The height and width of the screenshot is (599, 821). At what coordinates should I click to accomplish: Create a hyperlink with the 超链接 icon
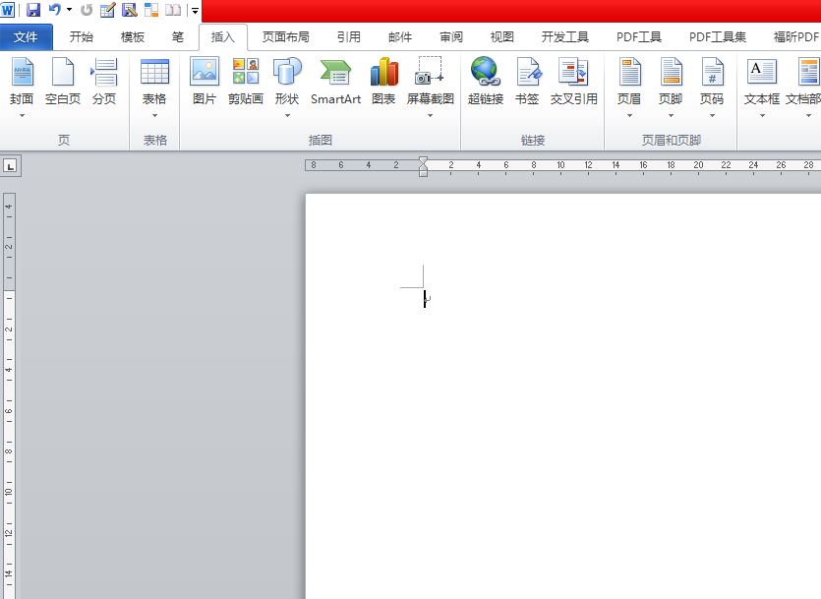tap(485, 84)
